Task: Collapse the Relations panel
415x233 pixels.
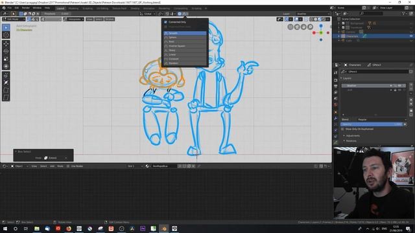Action: pos(351,141)
